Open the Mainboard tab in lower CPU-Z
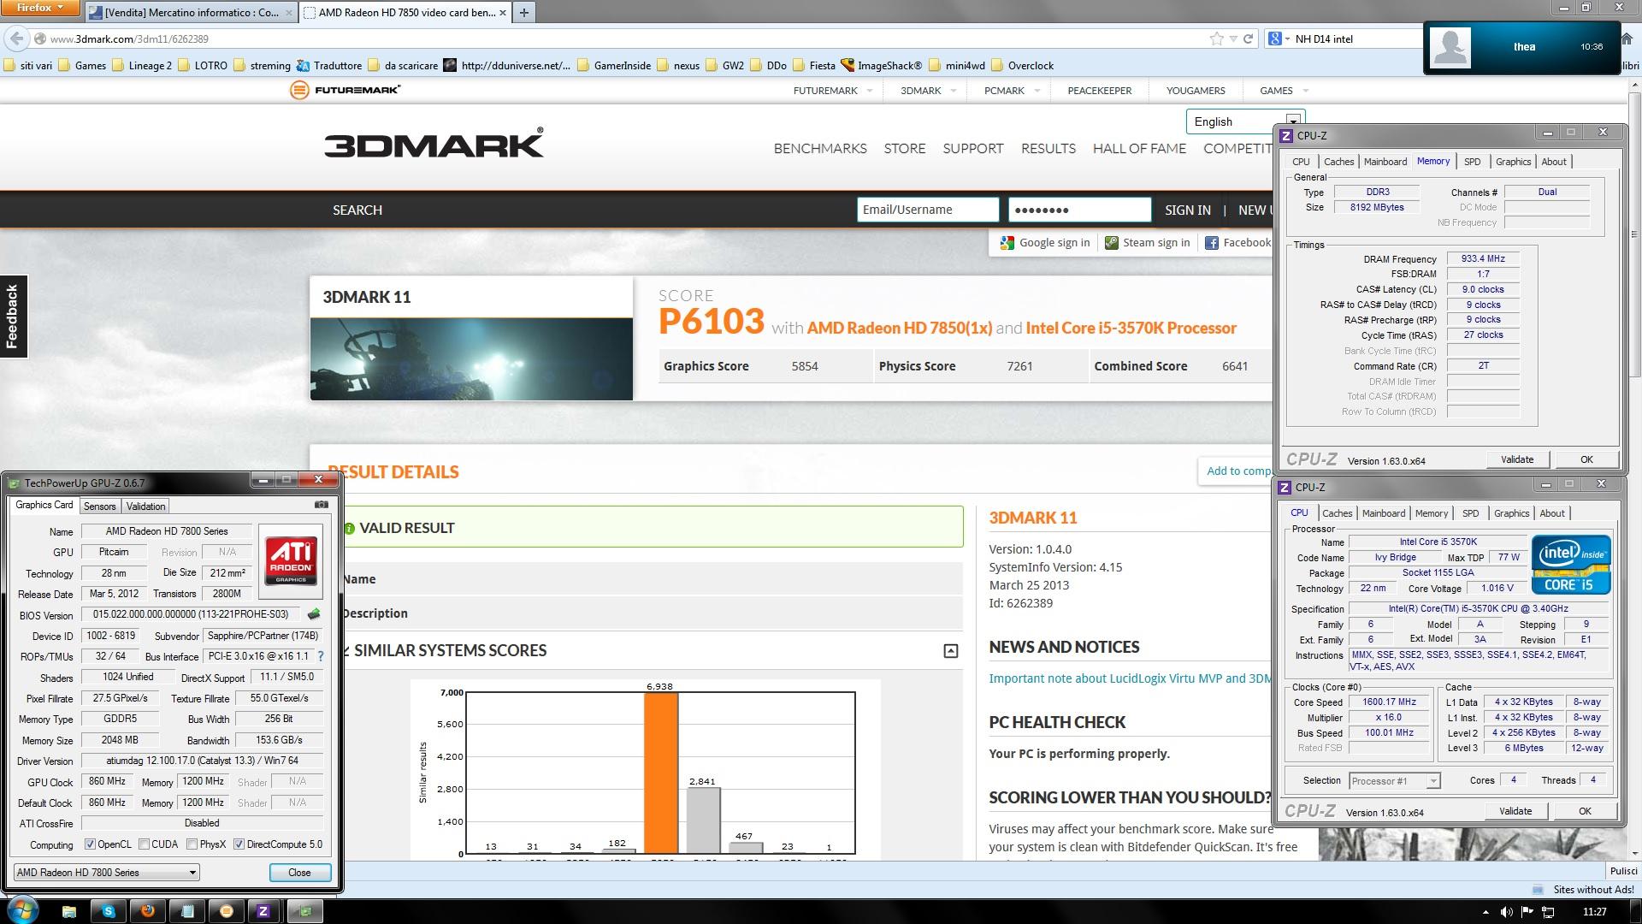Image resolution: width=1642 pixels, height=924 pixels. coord(1384,513)
